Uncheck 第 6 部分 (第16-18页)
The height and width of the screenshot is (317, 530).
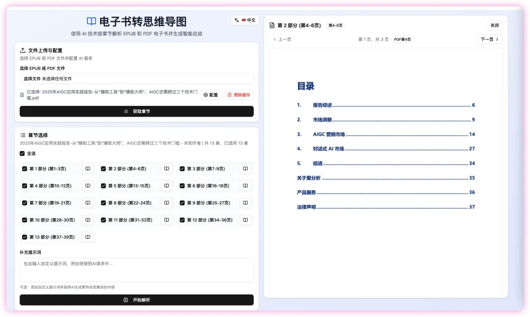click(182, 186)
